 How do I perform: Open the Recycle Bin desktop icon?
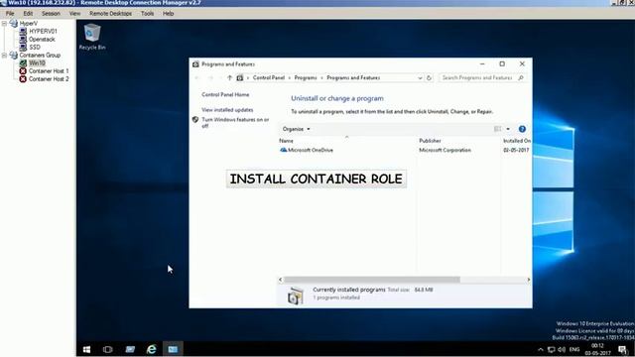pyautogui.click(x=92, y=37)
